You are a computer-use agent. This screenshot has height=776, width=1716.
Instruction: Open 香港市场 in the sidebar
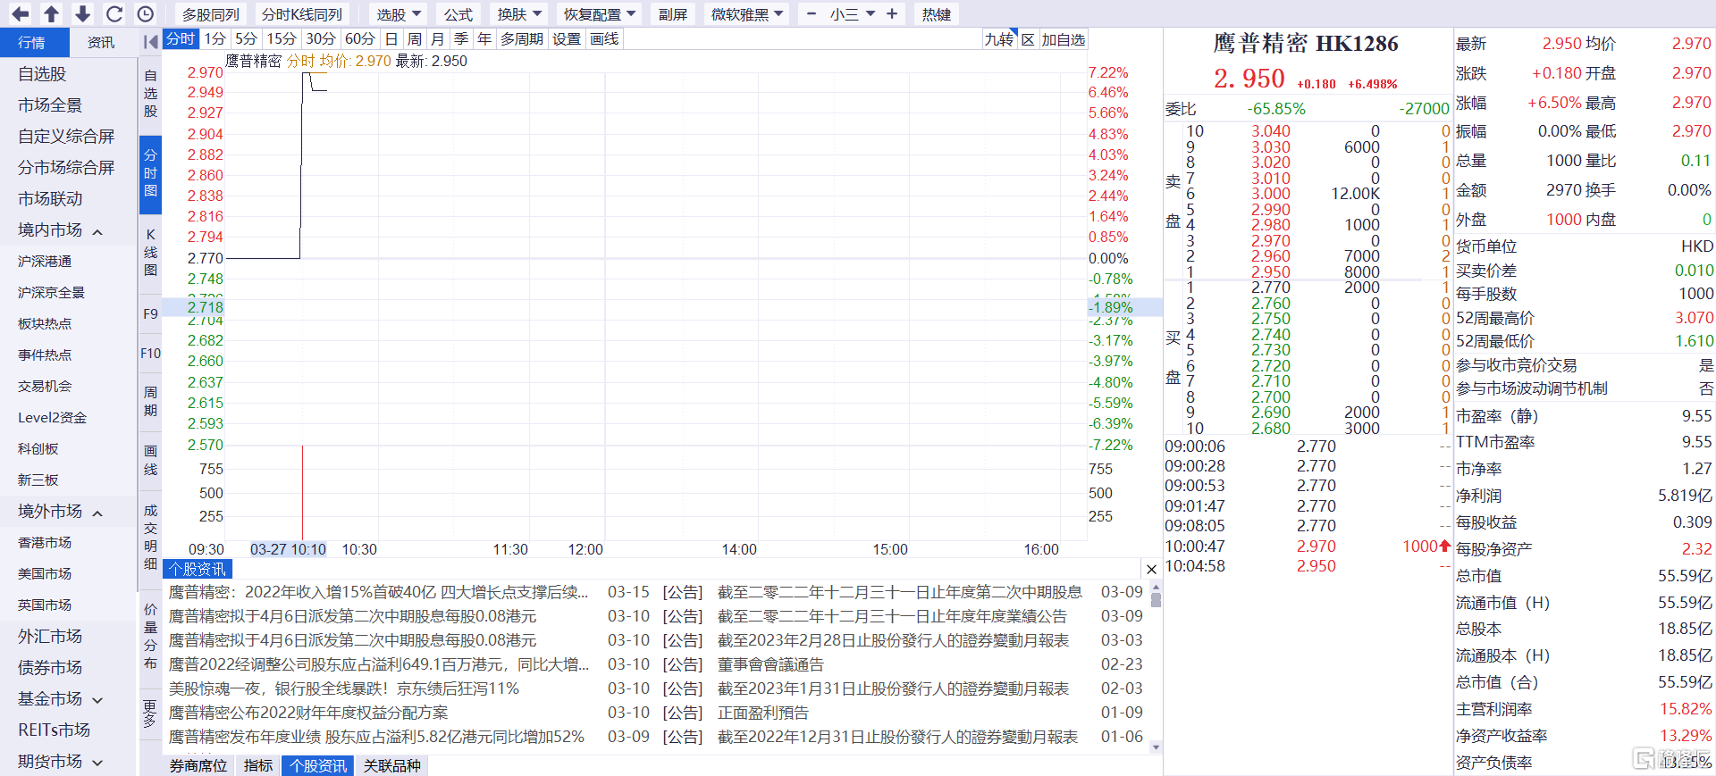[x=45, y=543]
